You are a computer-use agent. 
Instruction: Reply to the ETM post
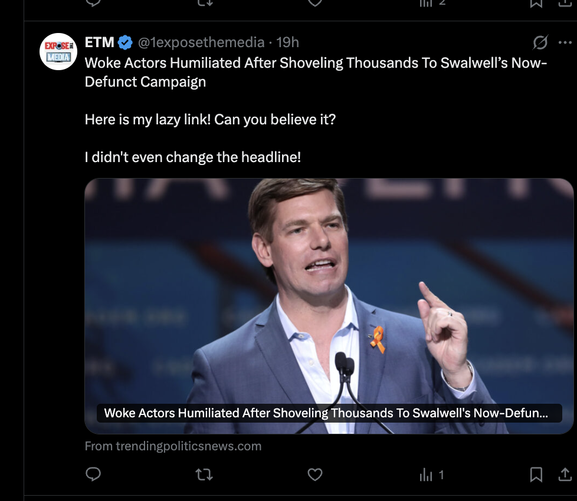(93, 474)
